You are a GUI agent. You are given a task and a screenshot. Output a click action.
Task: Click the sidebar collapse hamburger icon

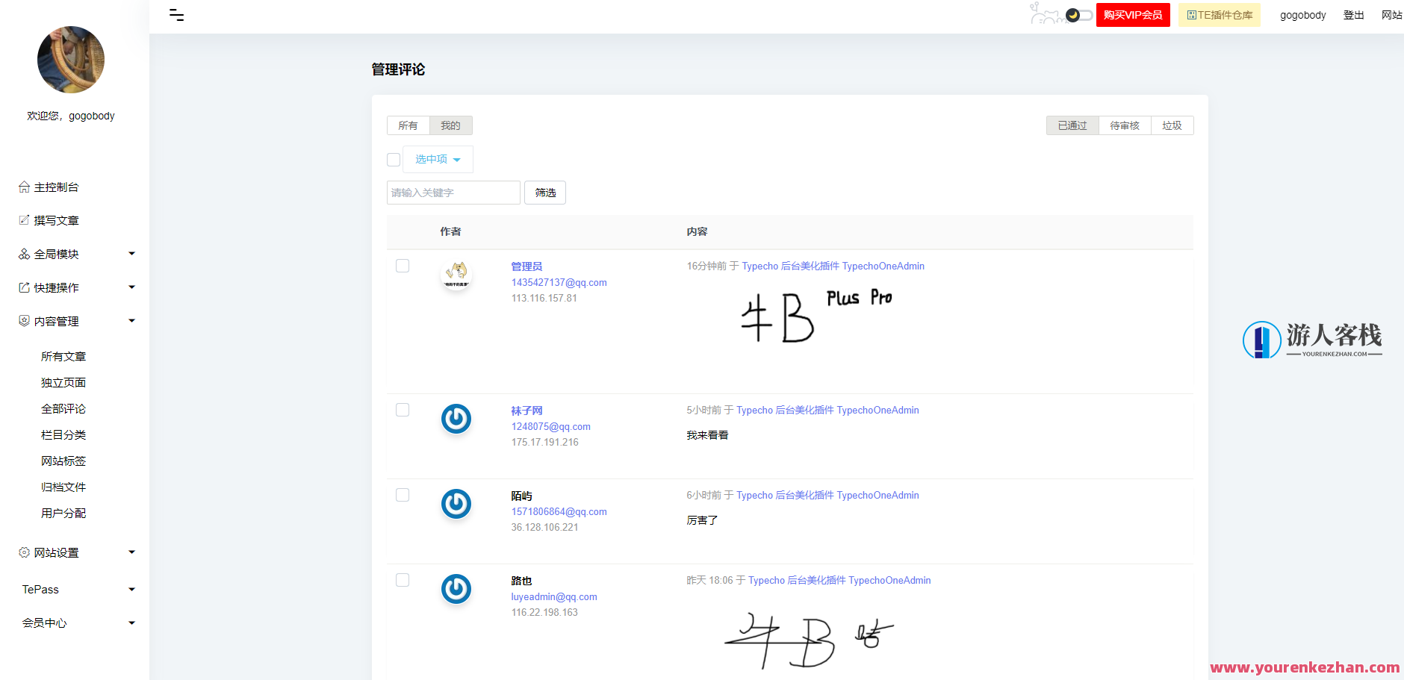click(x=177, y=14)
